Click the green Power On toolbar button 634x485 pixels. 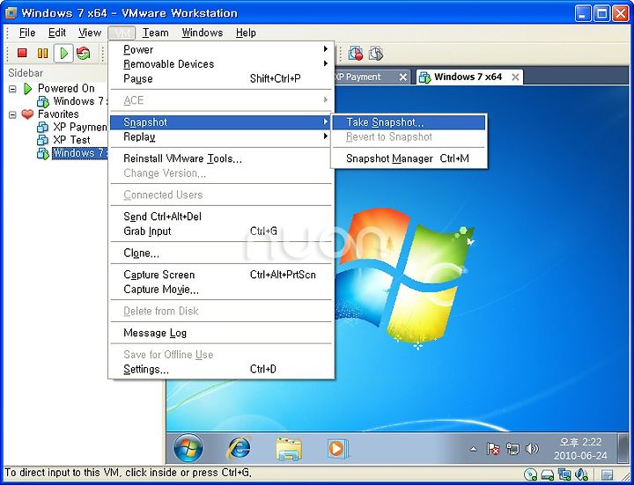pyautogui.click(x=63, y=53)
